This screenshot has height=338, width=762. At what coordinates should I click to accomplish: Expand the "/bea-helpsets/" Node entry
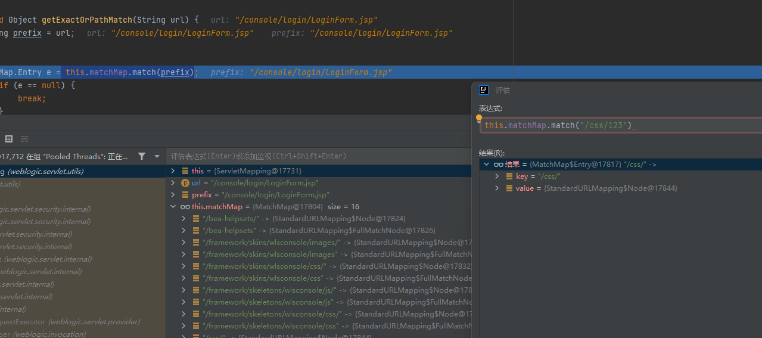pyautogui.click(x=184, y=219)
